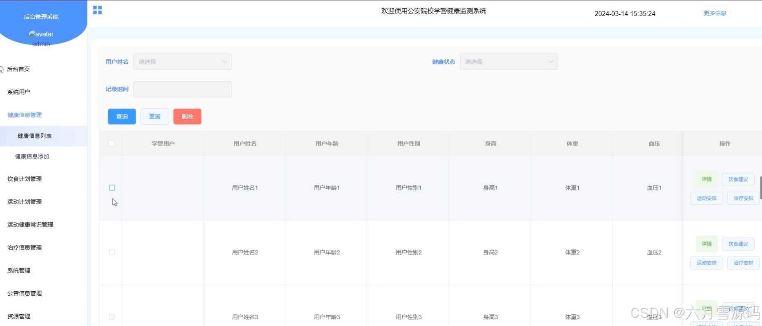Click 治疗安排 button in 用户姓名1 row

pyautogui.click(x=743, y=198)
